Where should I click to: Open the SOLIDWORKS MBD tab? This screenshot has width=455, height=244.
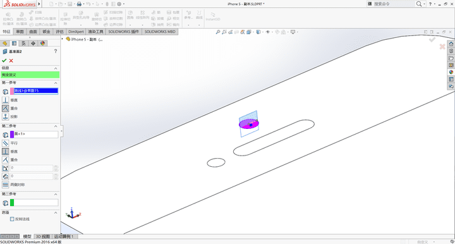click(160, 32)
